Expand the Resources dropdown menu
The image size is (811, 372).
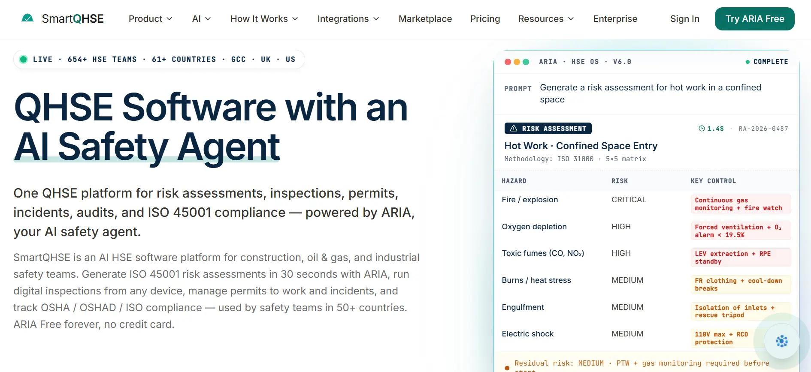pos(546,19)
